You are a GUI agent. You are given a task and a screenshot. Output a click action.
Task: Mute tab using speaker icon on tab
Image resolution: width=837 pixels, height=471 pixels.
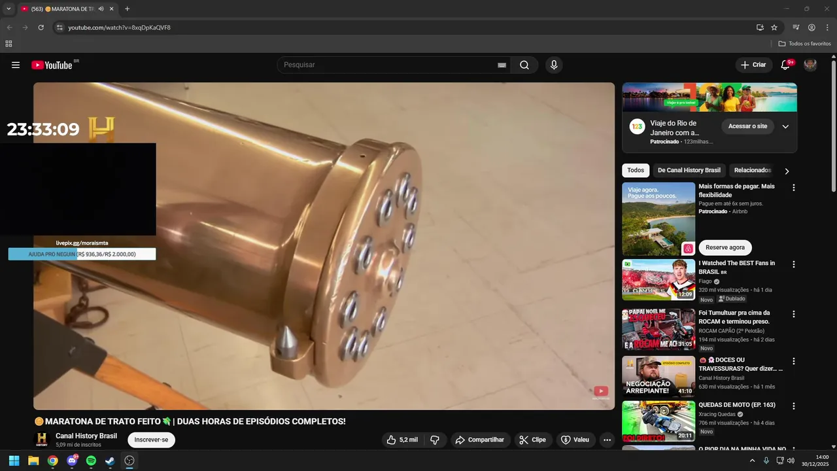101,9
